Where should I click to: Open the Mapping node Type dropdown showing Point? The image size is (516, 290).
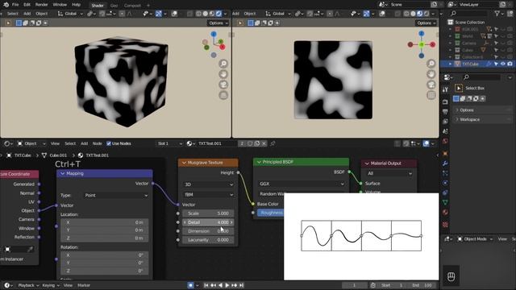115,195
